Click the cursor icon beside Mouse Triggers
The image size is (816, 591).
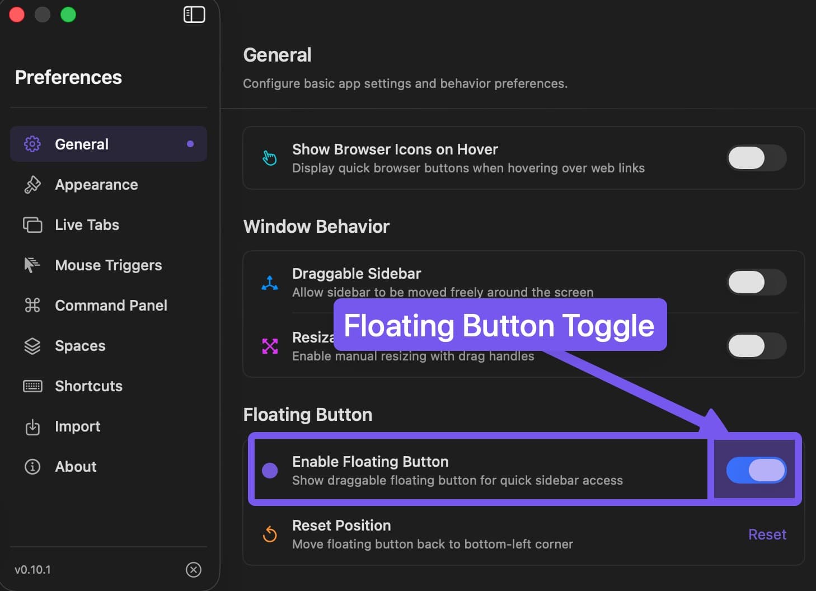pos(32,265)
